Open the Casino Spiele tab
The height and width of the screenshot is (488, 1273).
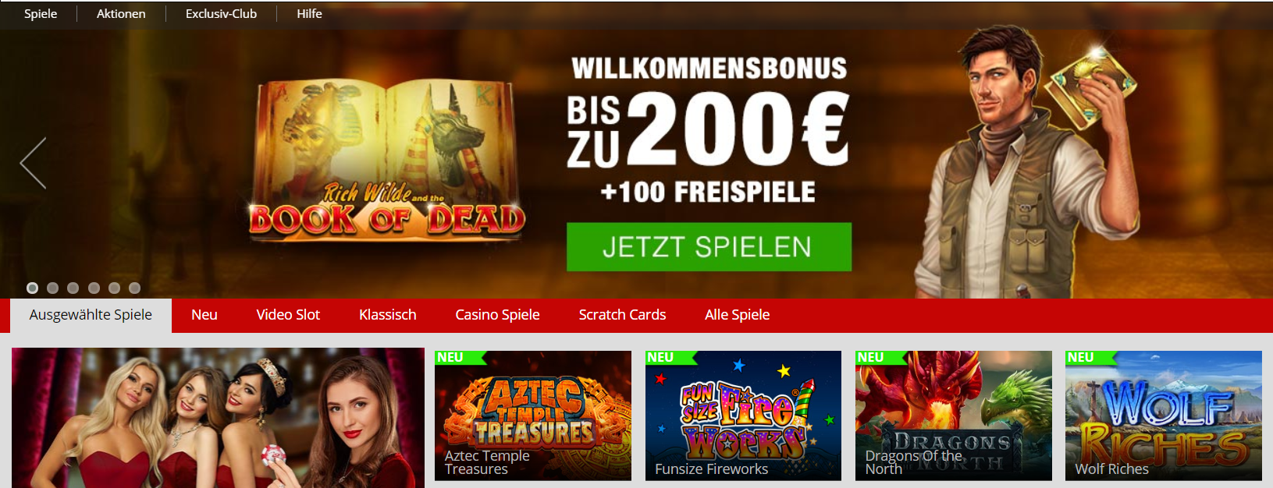point(497,315)
